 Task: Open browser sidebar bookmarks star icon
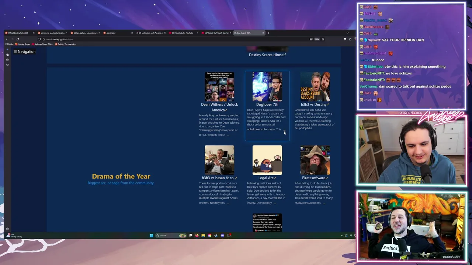click(x=7, y=65)
